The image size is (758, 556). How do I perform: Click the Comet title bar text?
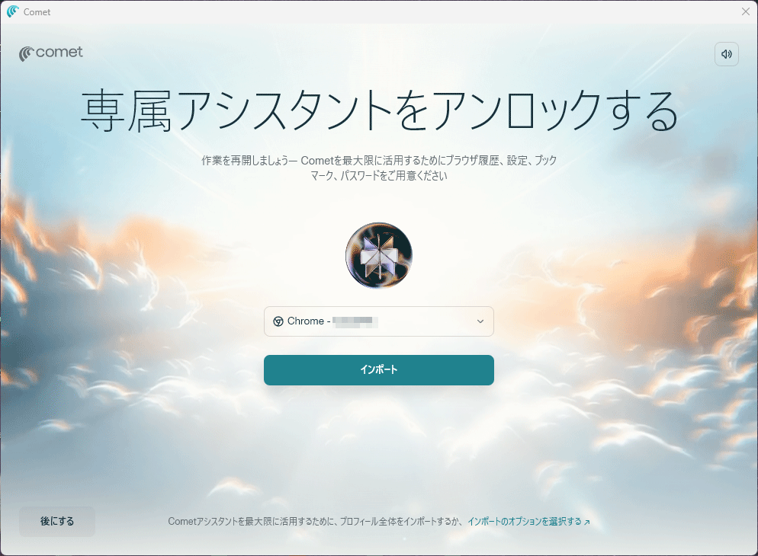click(37, 12)
